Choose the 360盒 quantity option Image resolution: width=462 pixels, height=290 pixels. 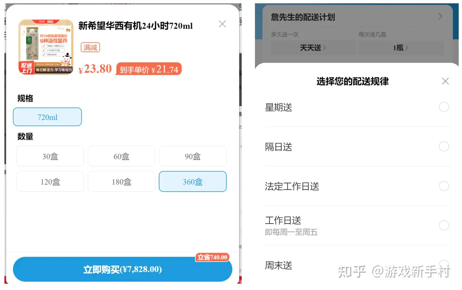coord(193,182)
